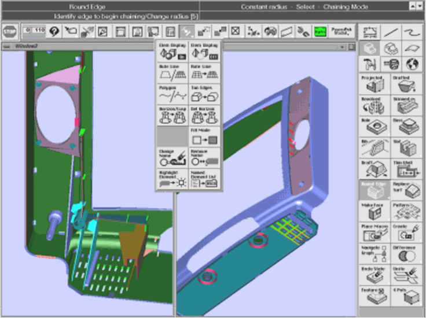
Task: Select the Del Horizon option
Action: (204, 115)
